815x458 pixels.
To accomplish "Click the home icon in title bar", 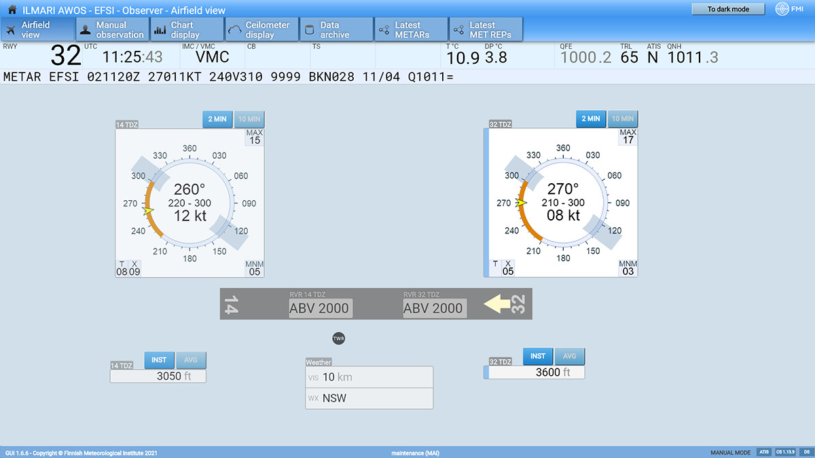I will 12,10.
